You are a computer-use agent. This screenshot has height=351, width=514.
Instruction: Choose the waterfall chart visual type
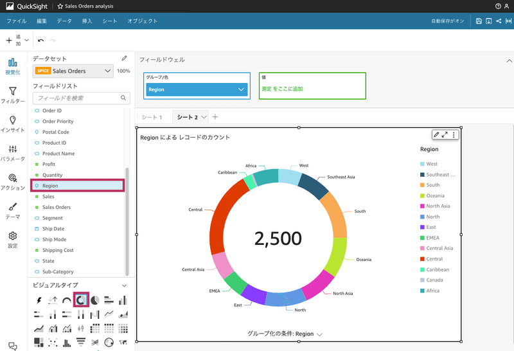[x=94, y=314]
